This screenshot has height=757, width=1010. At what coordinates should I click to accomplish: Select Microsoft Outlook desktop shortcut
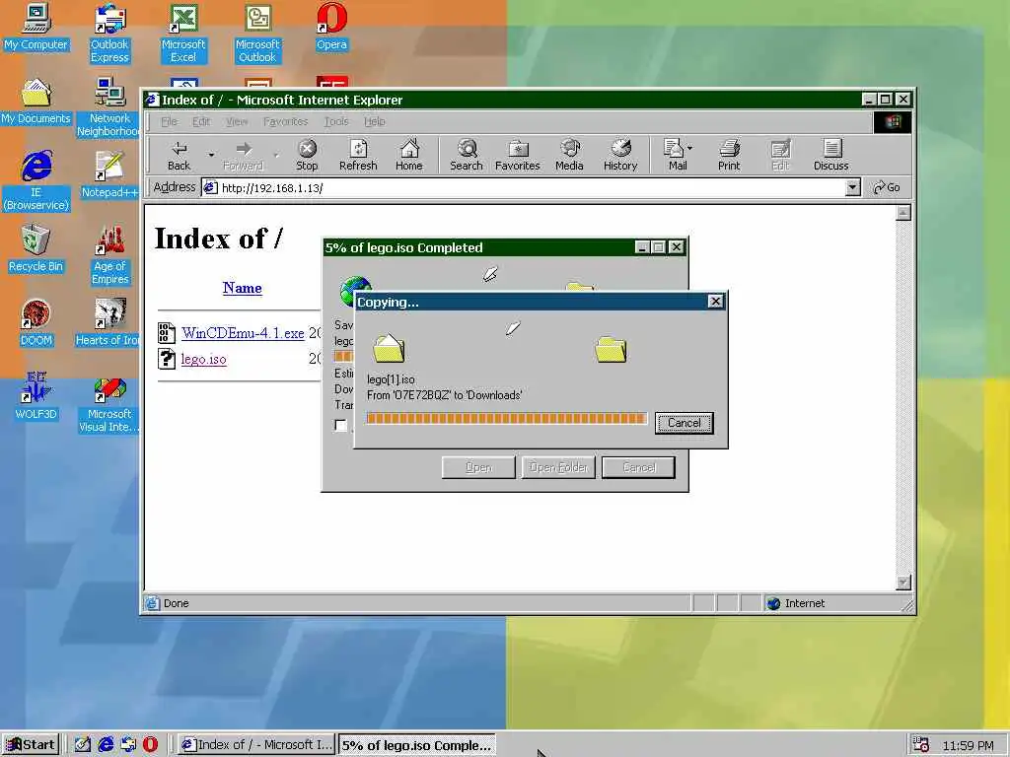[x=257, y=34]
